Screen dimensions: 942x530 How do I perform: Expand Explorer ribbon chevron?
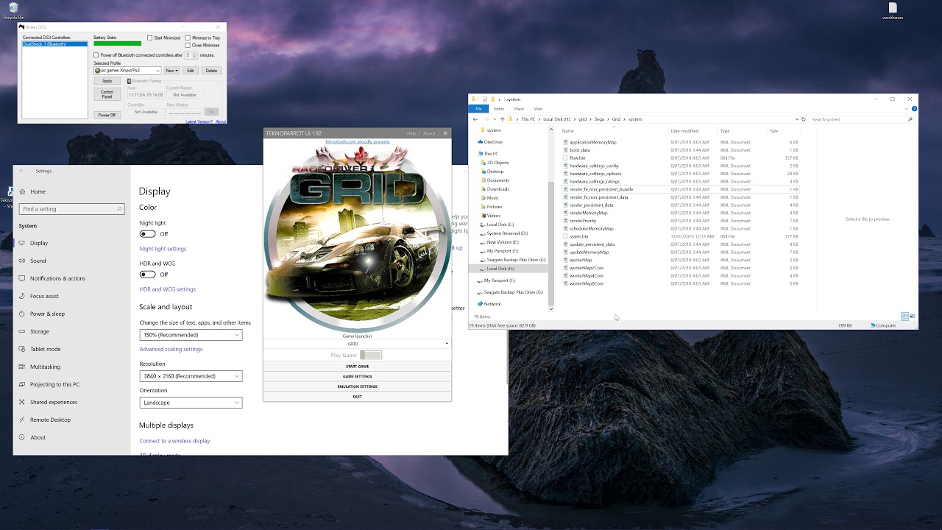coord(907,109)
